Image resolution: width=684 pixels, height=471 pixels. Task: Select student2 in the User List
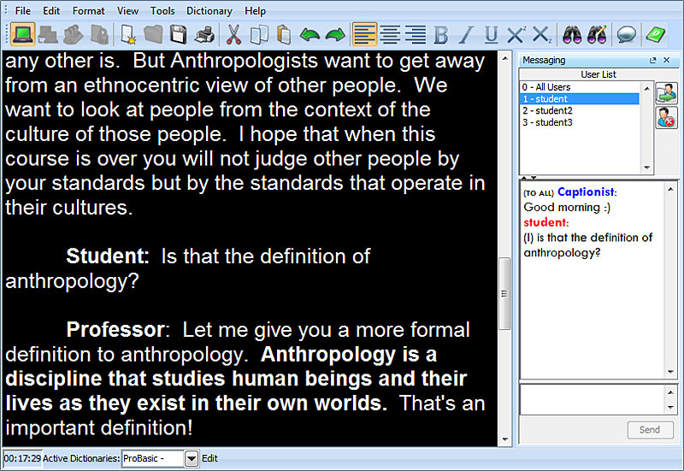tap(548, 111)
